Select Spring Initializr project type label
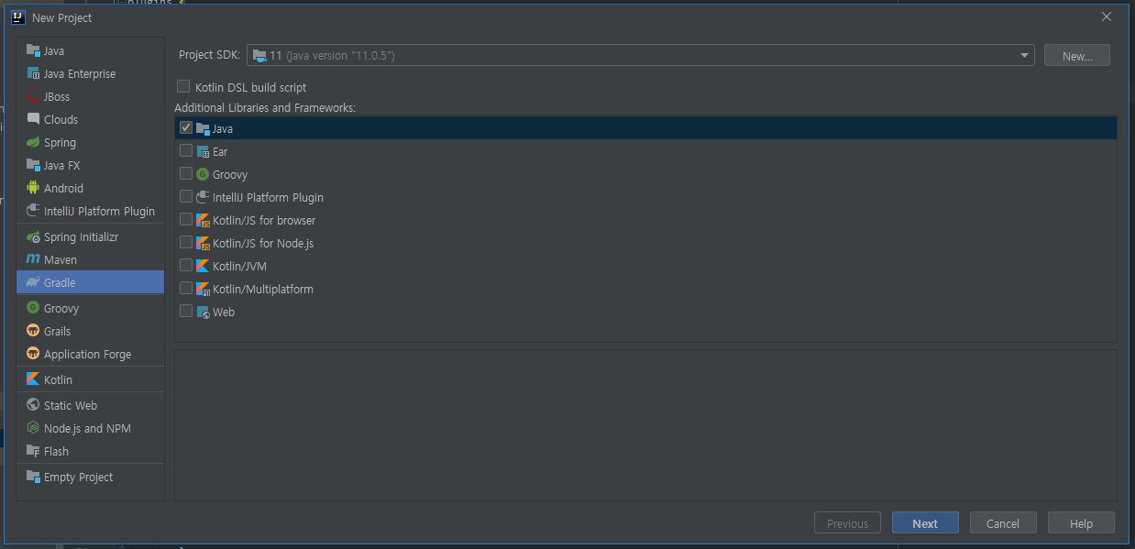 tap(81, 236)
